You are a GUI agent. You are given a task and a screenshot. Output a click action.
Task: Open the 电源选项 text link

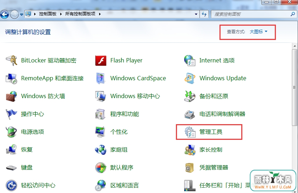click(x=32, y=132)
